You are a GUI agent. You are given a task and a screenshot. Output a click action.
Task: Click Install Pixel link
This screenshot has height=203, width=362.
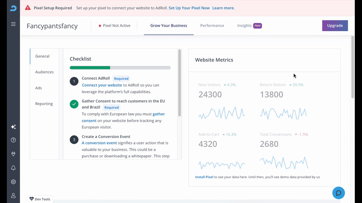(x=204, y=177)
